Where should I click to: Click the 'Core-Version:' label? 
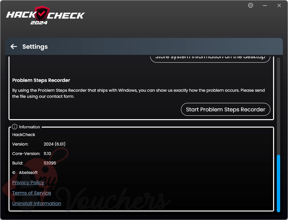(x=26, y=154)
